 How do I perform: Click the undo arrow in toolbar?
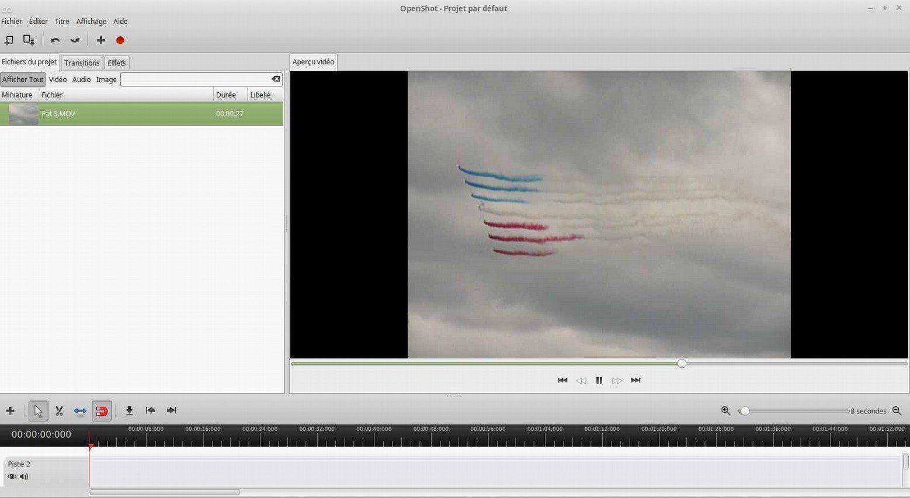click(55, 40)
